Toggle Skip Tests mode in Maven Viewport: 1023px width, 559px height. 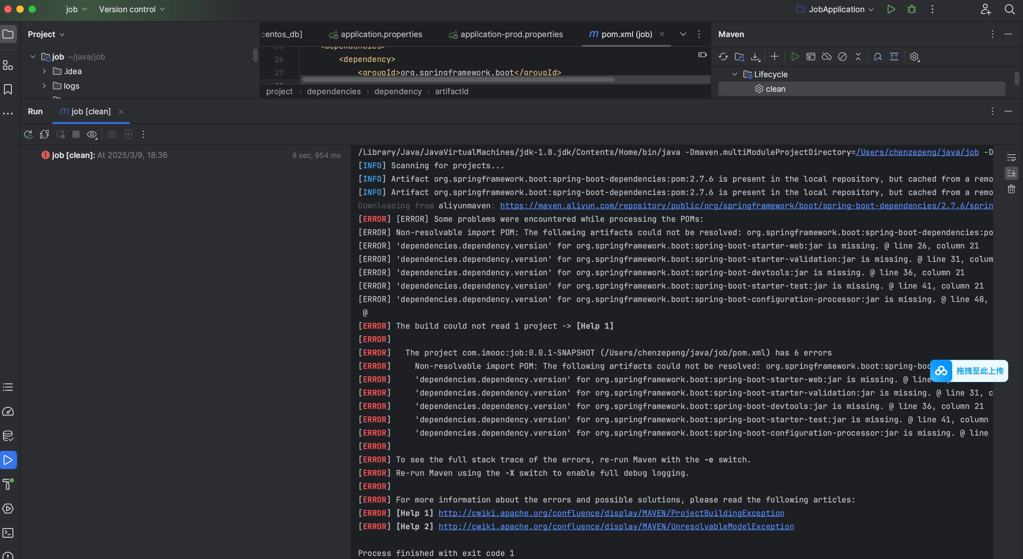point(842,57)
